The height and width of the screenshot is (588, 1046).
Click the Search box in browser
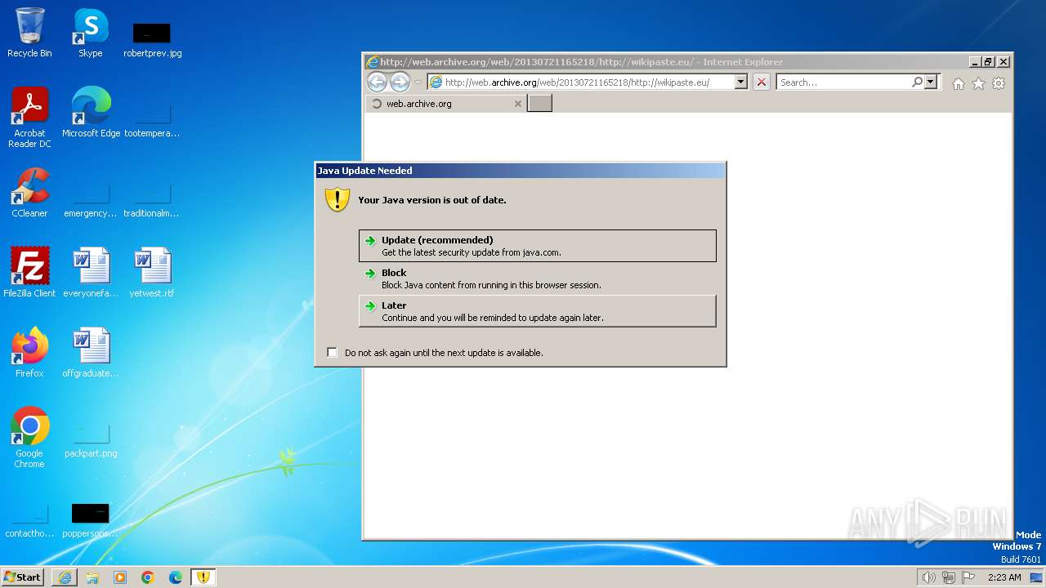(x=843, y=82)
